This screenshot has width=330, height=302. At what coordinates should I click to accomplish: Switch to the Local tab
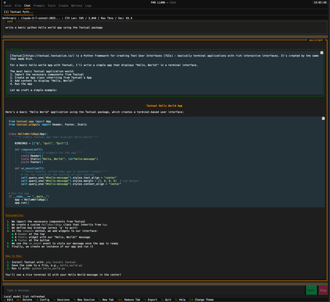click(8, 6)
